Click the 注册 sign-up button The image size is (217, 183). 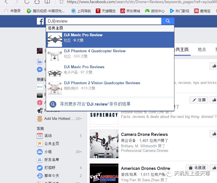[x=199, y=100]
